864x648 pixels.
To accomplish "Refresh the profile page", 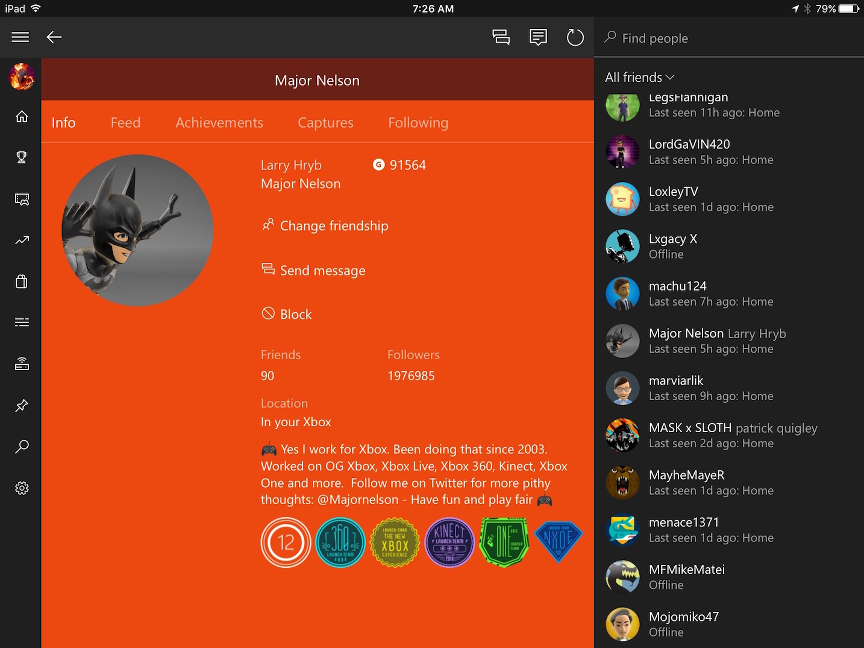I will [575, 37].
